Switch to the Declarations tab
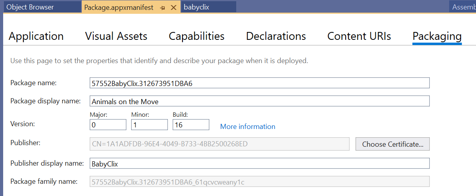 (276, 36)
